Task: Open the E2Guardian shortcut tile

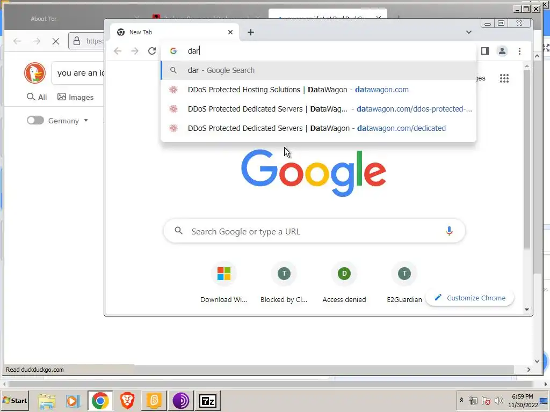Action: (x=404, y=282)
